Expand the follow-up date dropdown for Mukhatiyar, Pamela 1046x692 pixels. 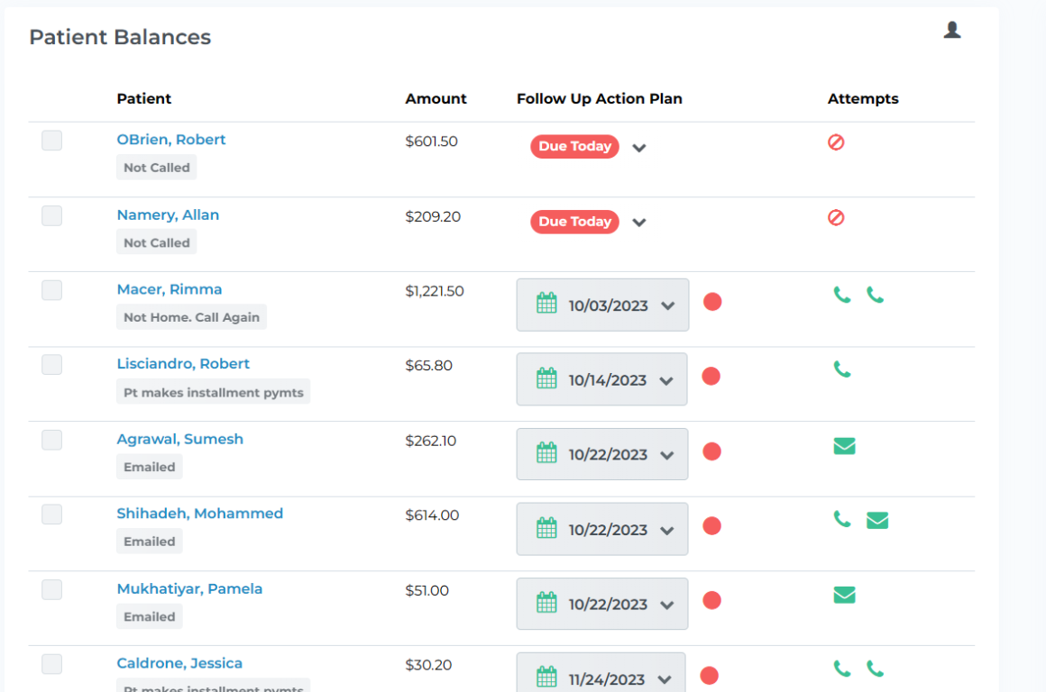click(666, 605)
